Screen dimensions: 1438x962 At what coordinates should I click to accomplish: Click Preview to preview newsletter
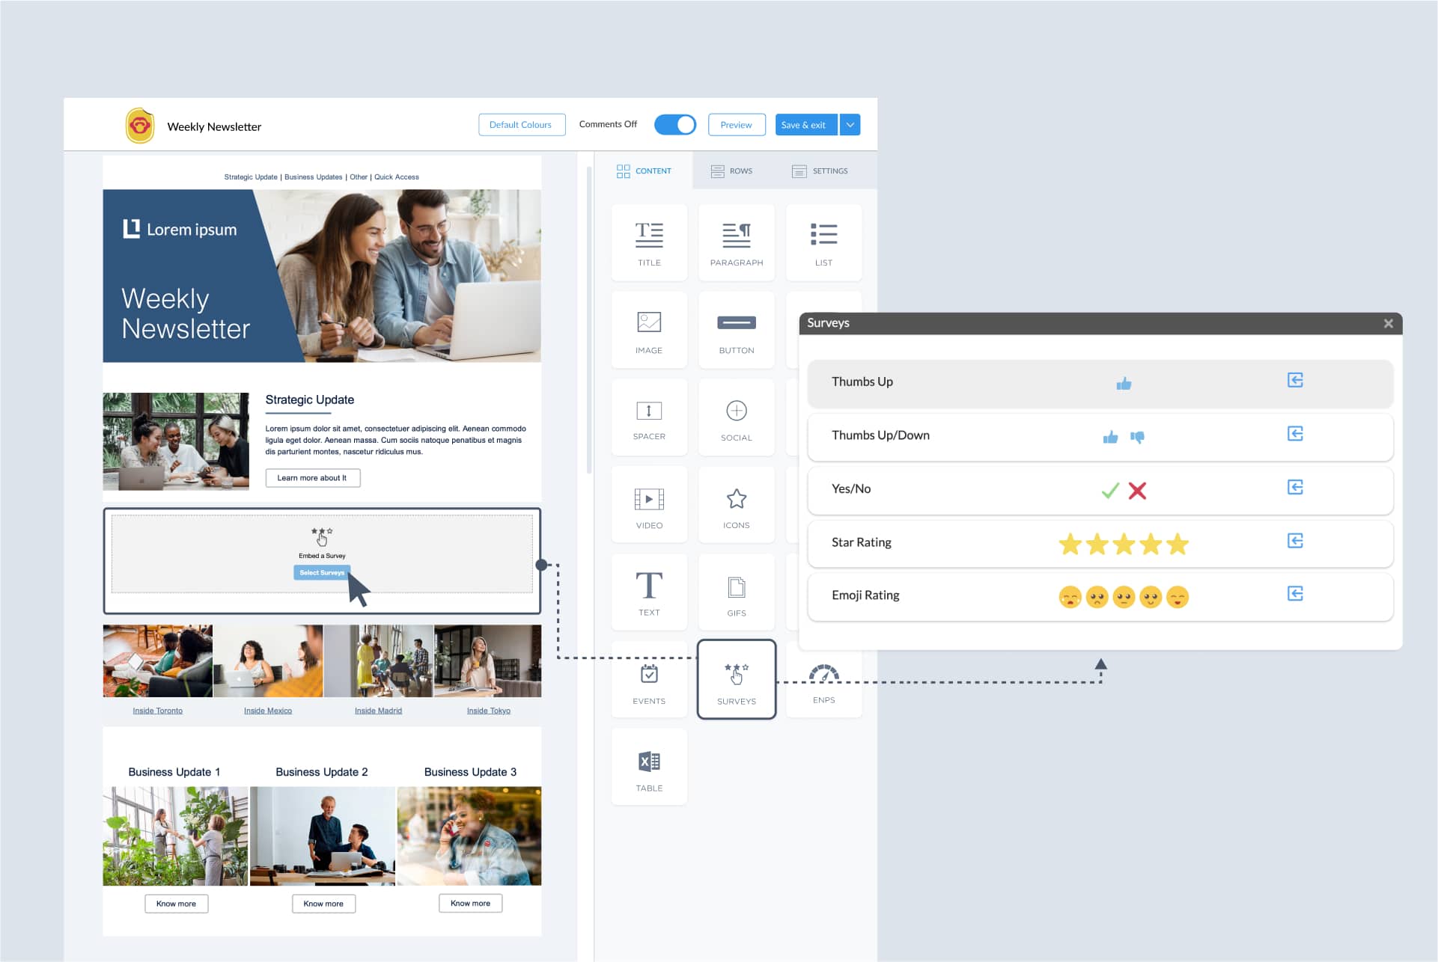(x=736, y=124)
